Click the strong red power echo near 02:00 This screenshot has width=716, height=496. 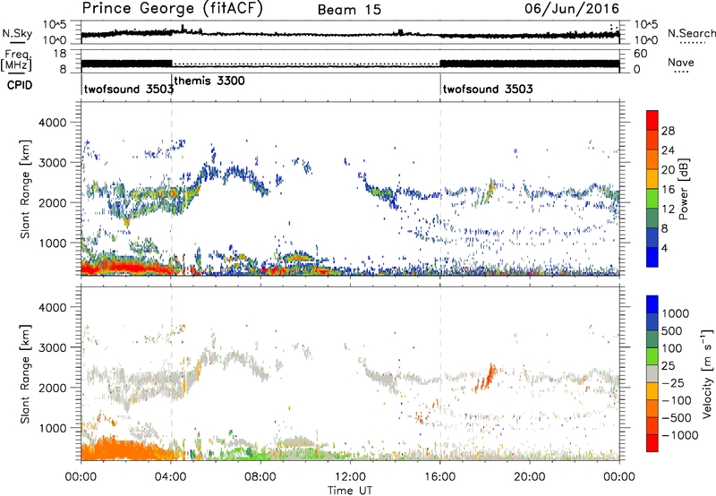(128, 267)
